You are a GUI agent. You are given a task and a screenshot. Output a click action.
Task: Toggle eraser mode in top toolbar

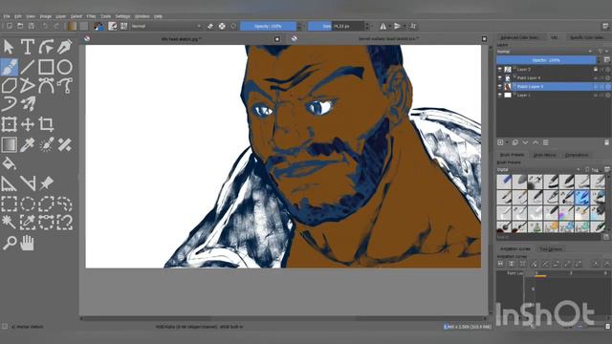(210, 26)
